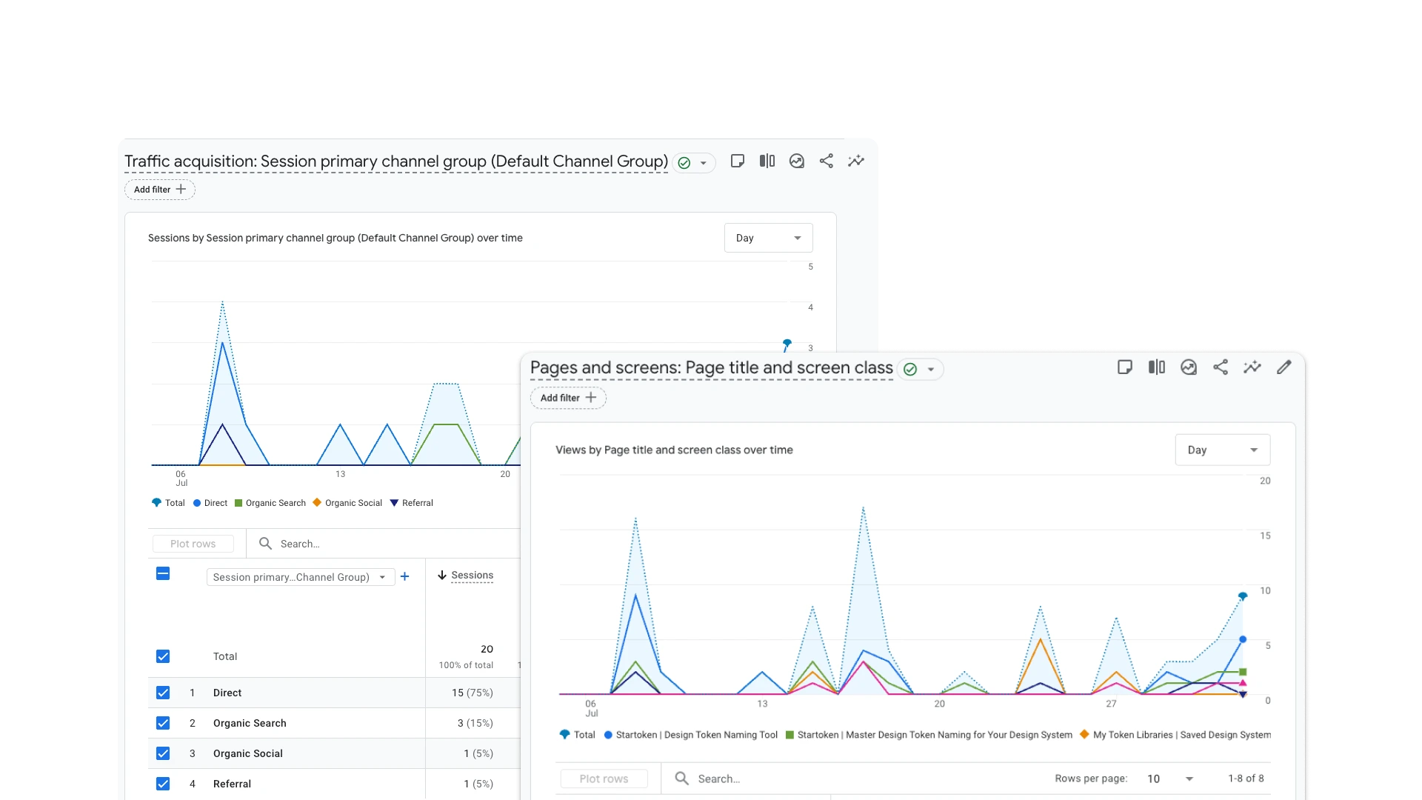Add a secondary dimension with plus icon
The image size is (1422, 800).
tap(404, 576)
